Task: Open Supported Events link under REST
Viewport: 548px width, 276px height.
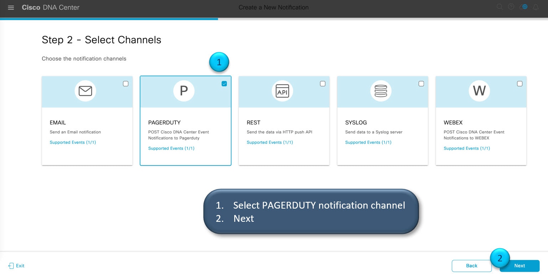Action: 270,142
